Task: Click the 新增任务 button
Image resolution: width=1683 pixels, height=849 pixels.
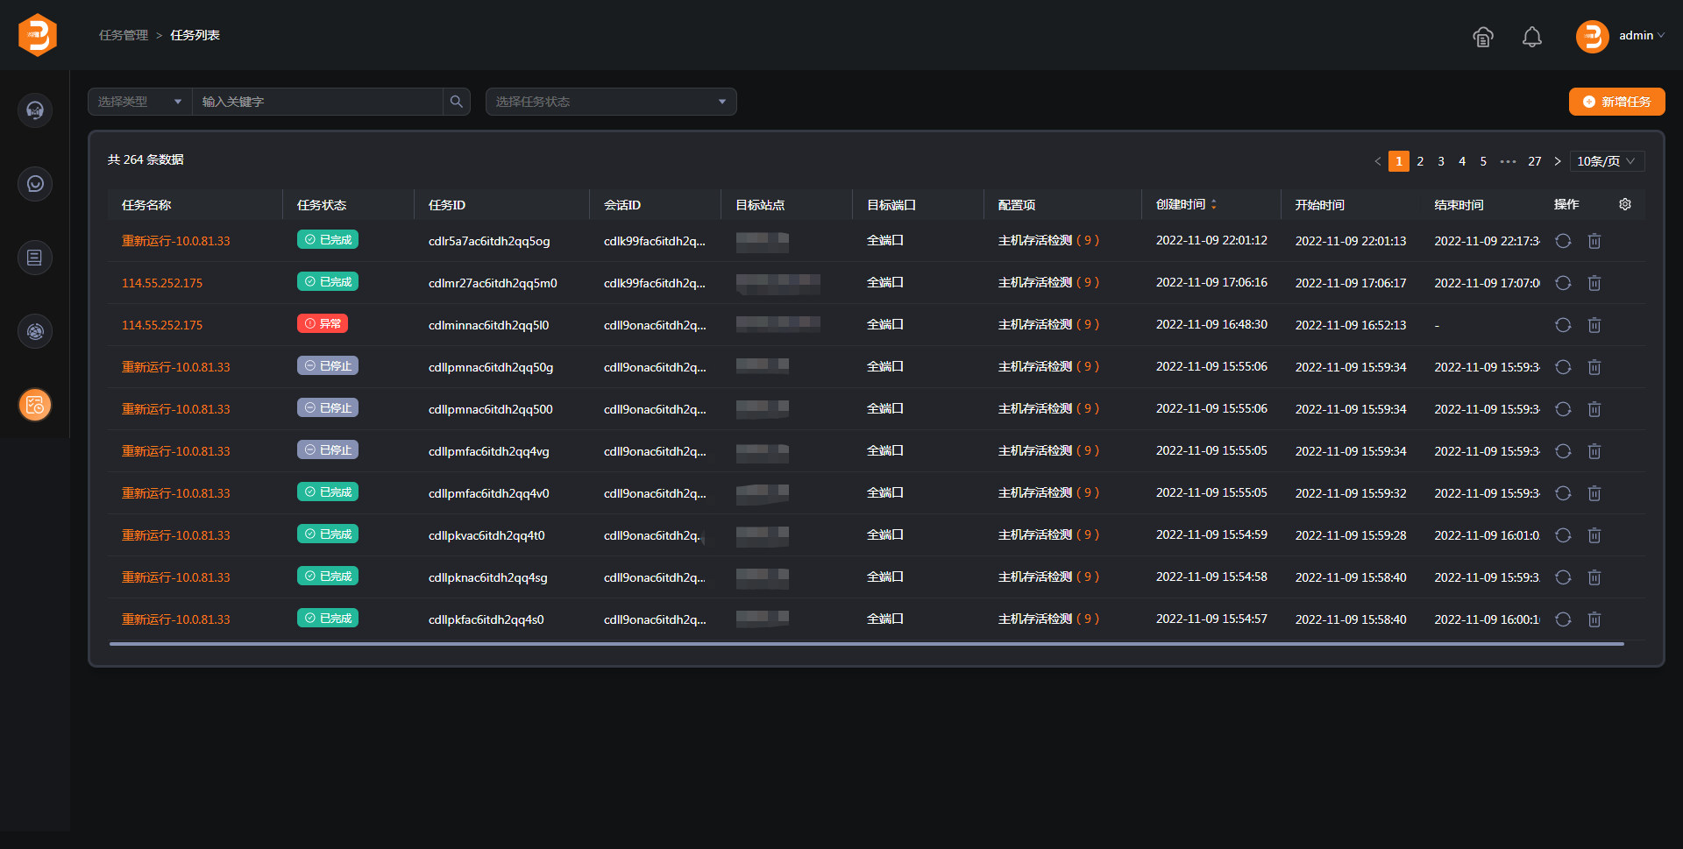Action: coord(1617,102)
